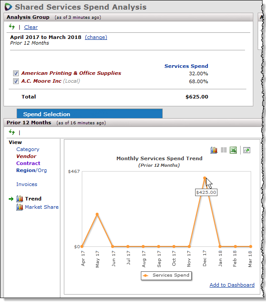Clear the analysis group selection

(x=31, y=27)
